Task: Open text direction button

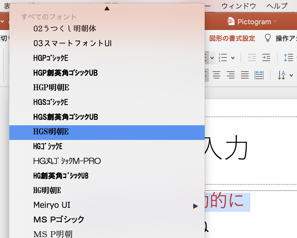Action: click(282, 75)
